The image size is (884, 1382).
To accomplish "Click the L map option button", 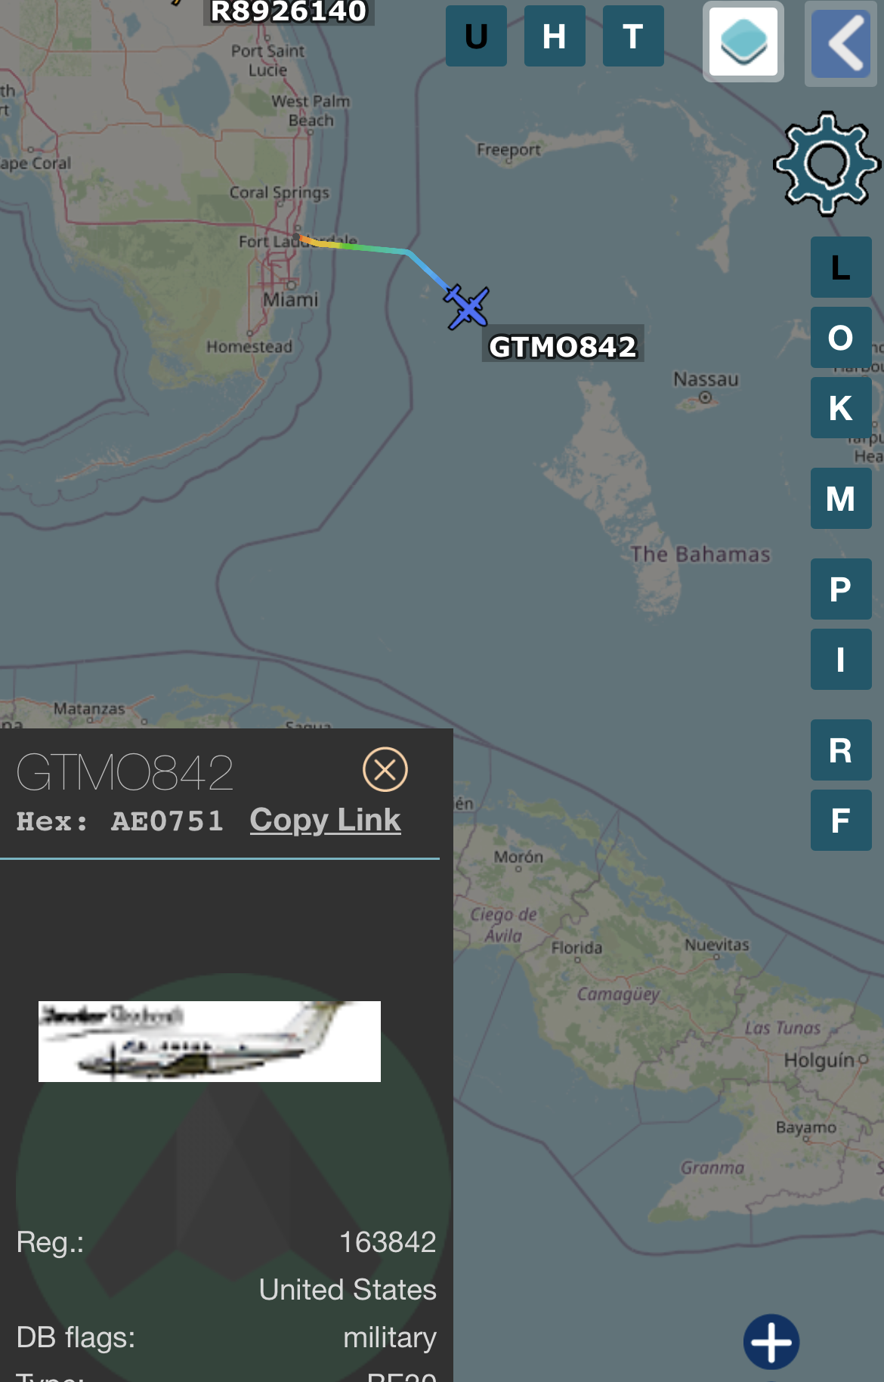I will click(841, 267).
